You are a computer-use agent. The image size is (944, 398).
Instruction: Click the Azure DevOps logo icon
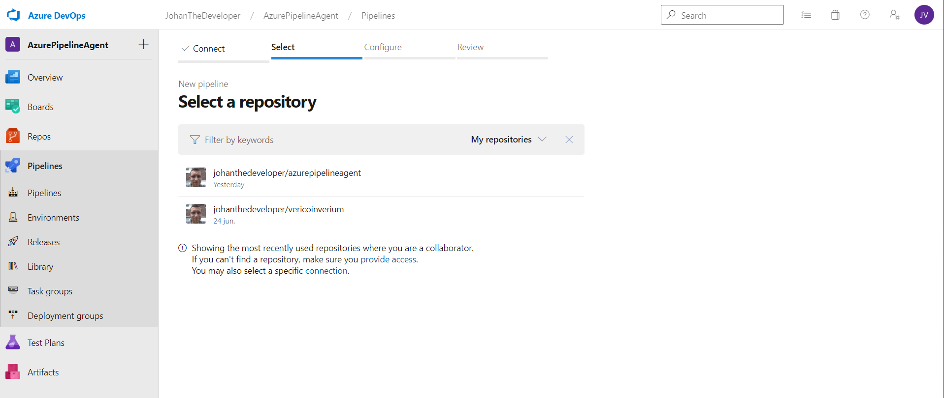[13, 15]
